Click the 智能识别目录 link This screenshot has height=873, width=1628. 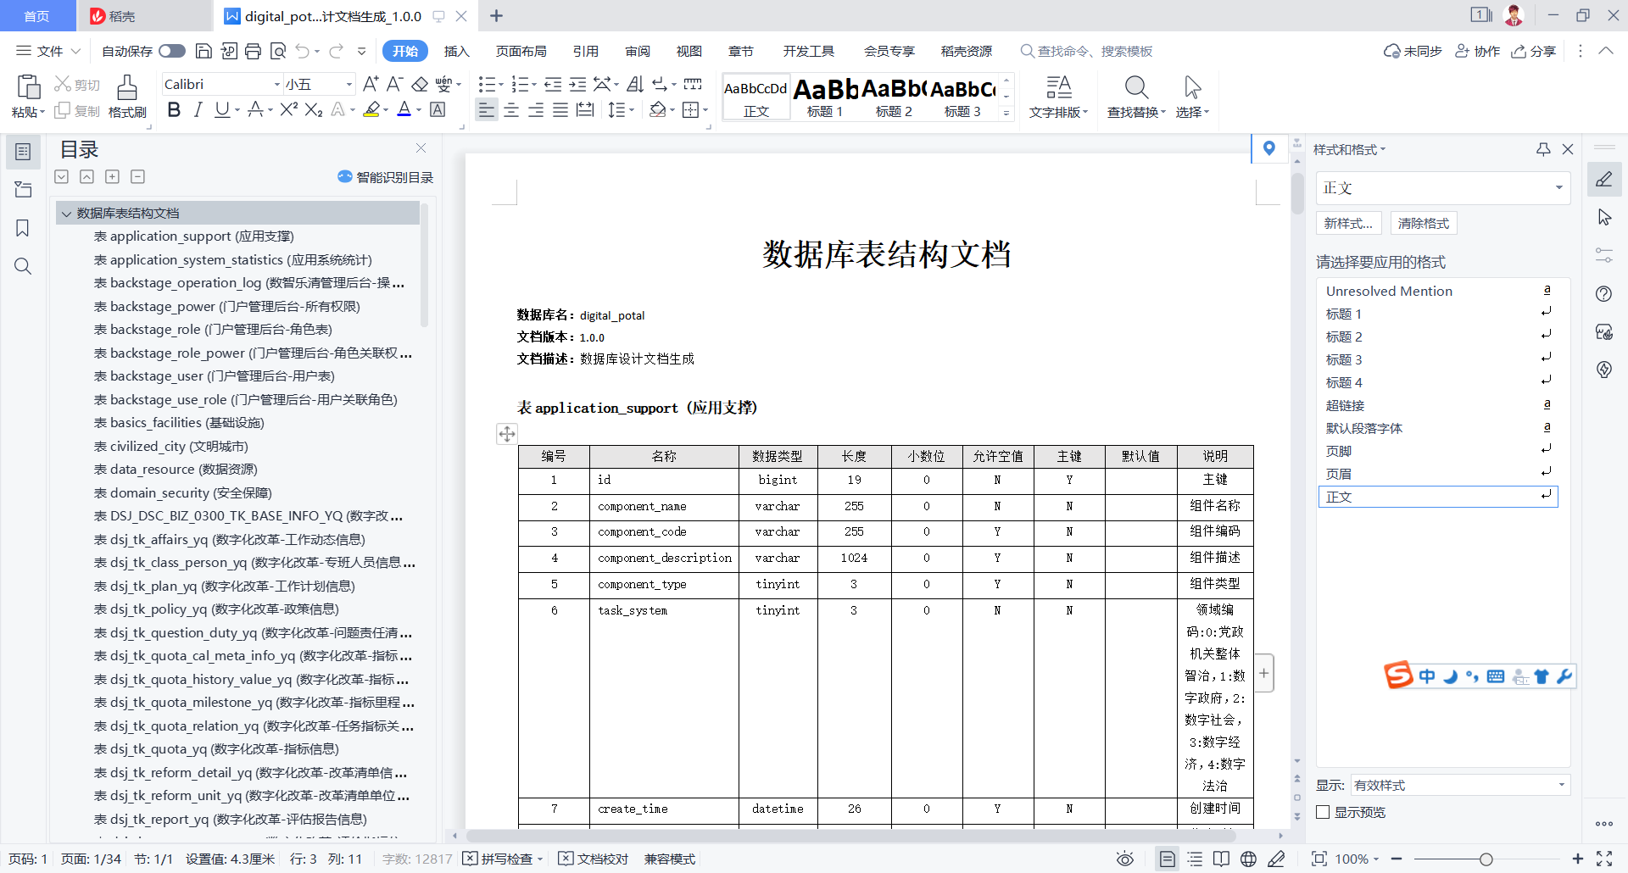point(384,177)
